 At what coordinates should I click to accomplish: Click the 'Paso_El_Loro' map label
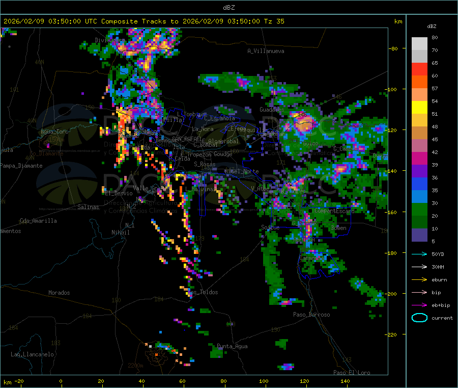[x=352, y=373]
